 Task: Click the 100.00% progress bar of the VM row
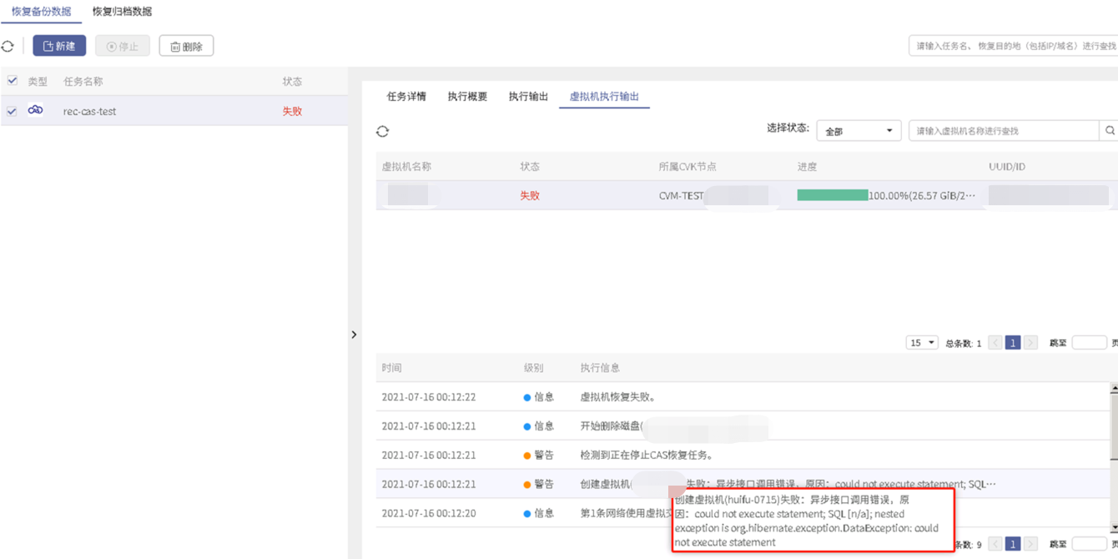tap(832, 195)
